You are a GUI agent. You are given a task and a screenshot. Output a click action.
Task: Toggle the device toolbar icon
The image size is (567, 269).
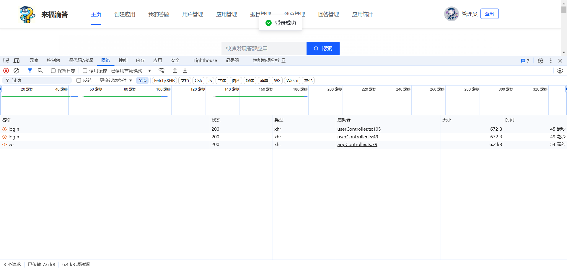coord(17,60)
